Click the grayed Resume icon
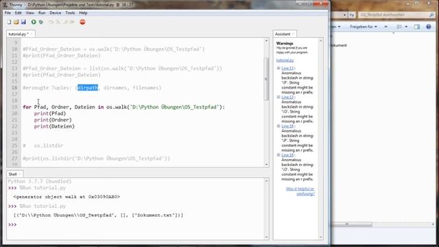 (x=73, y=22)
